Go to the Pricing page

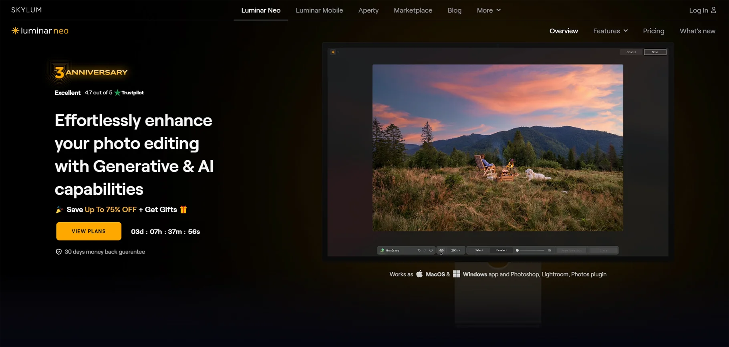pos(654,31)
